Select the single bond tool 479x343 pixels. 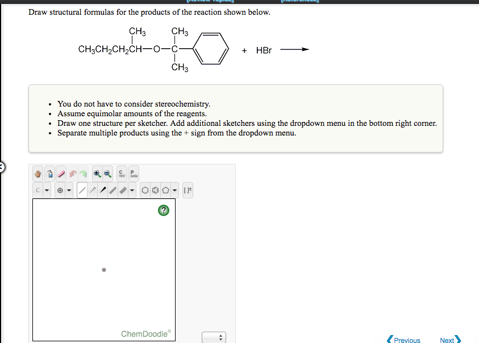pyautogui.click(x=84, y=189)
